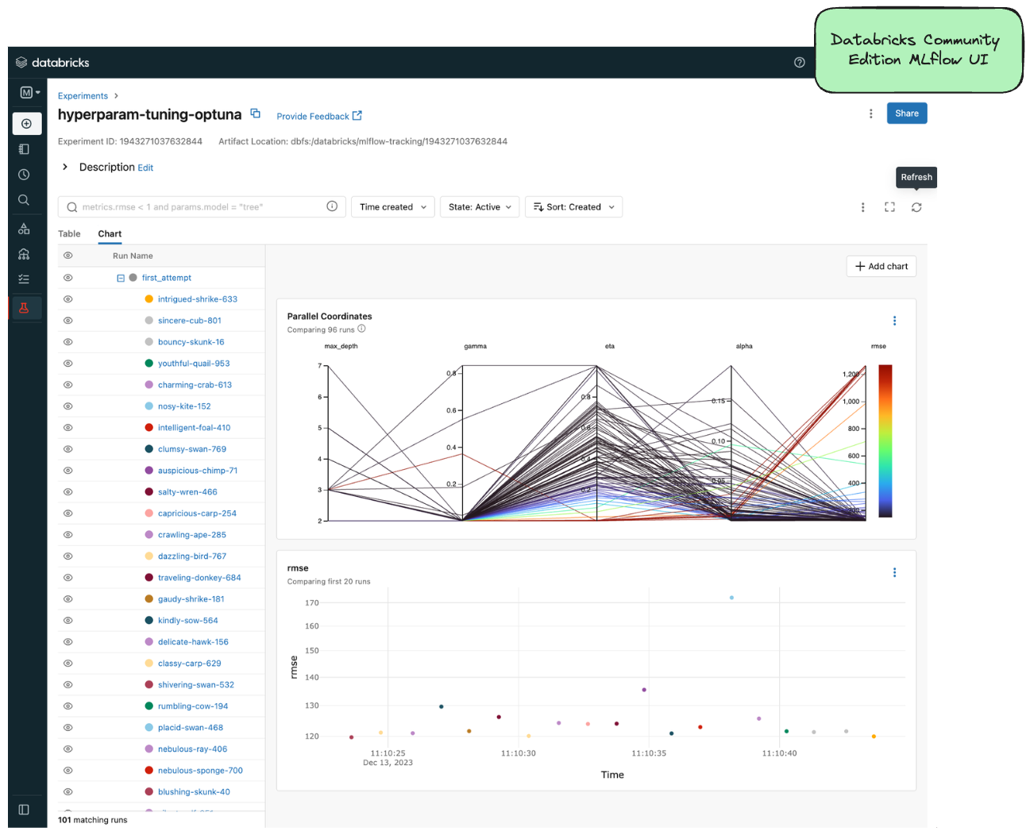Click the alpha axis label

744,346
